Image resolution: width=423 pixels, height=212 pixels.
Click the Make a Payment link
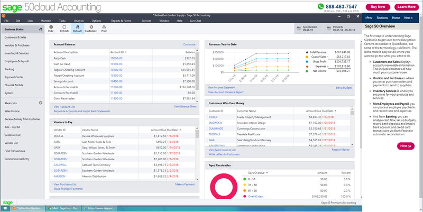[x=185, y=184]
